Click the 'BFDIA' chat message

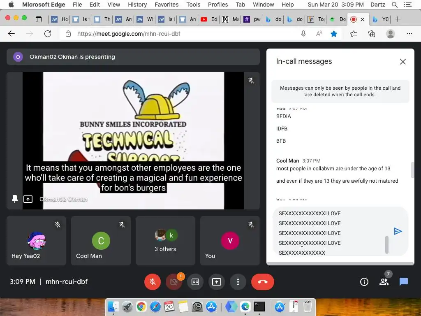(284, 116)
